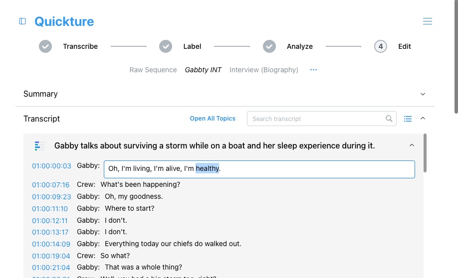Toggle the transcript list view icon
Screen dimensions: 458x278
coord(408,119)
